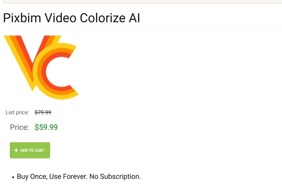Click the green Add to Cart label text
This screenshot has width=282, height=193.
33,150
